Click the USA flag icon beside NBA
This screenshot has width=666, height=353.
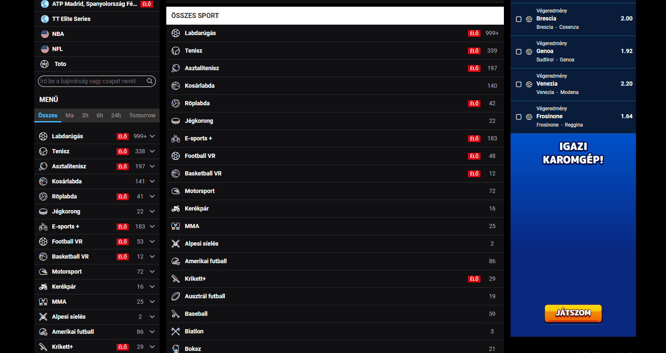(45, 34)
